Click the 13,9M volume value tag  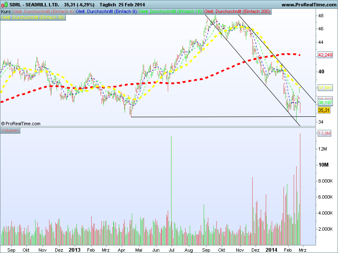tap(324, 133)
